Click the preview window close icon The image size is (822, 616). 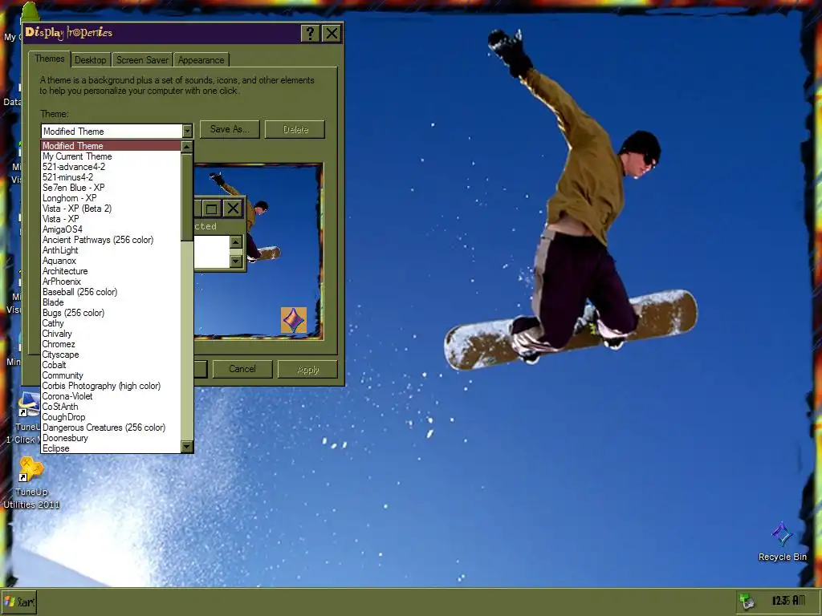[x=233, y=209]
